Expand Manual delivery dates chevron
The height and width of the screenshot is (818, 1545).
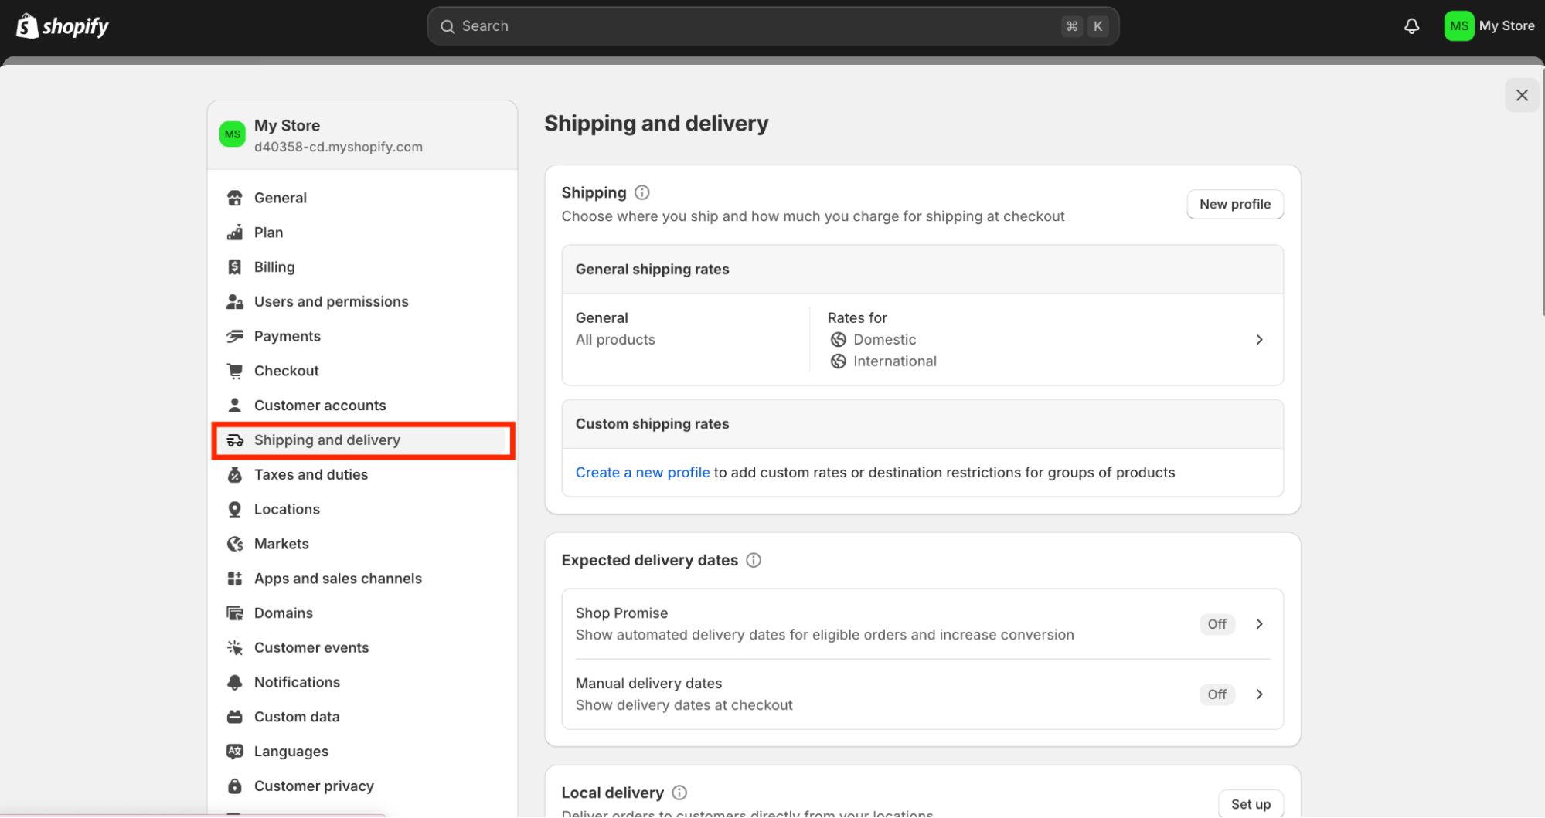pyautogui.click(x=1260, y=694)
